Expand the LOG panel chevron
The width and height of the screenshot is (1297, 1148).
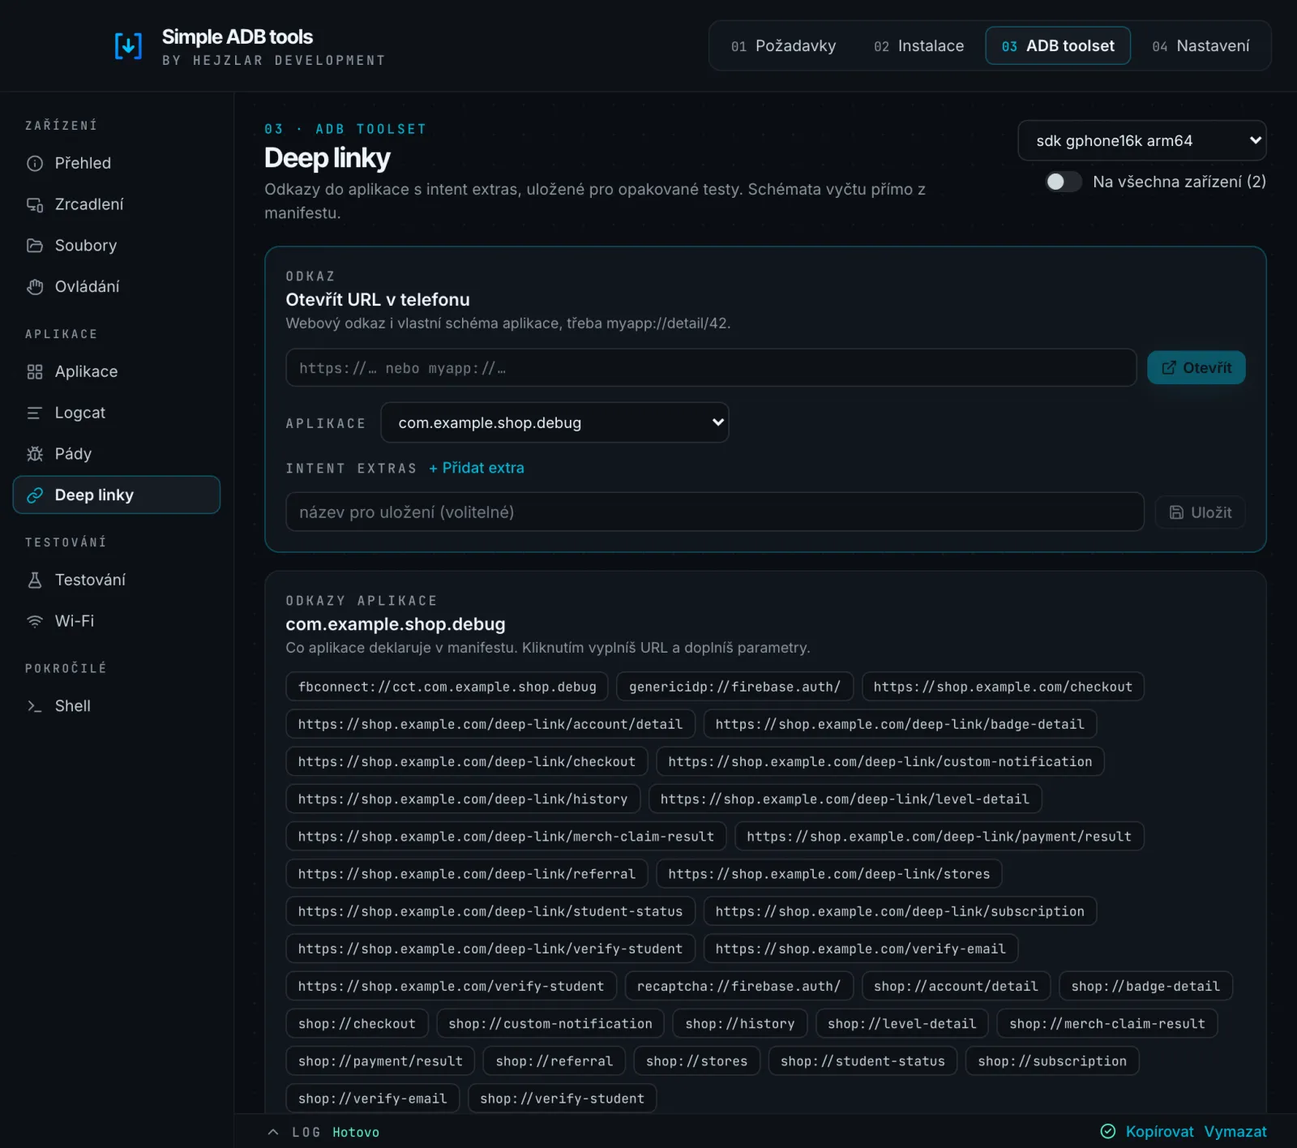click(x=273, y=1132)
